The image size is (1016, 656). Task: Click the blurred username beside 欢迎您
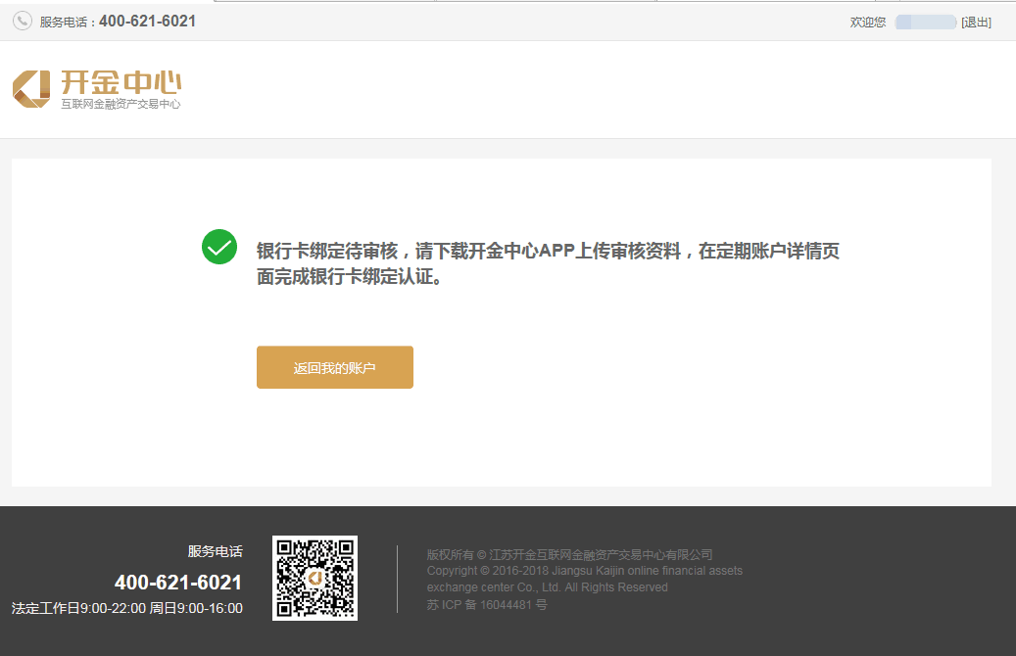(x=925, y=22)
